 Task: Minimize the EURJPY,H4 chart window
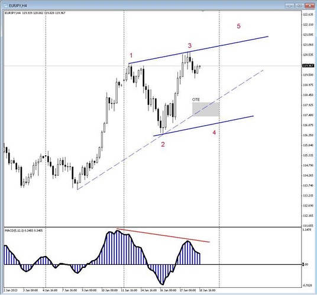290,5
